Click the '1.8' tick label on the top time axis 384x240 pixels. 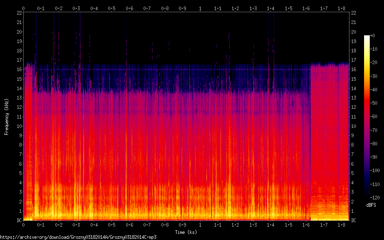tap(341, 9)
